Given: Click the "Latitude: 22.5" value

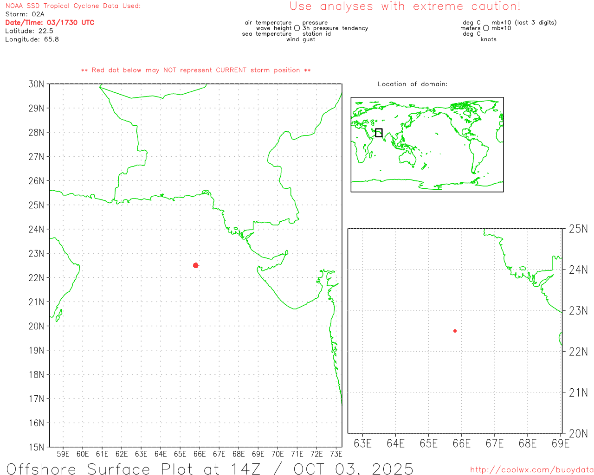Looking at the screenshot, I should pos(29,31).
